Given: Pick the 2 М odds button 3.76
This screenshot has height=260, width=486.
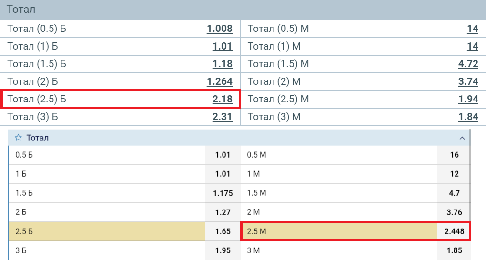Looking at the screenshot, I should click(x=454, y=212).
